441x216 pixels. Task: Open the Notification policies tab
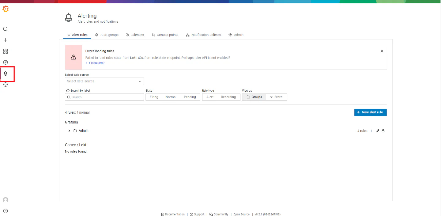[203, 35]
